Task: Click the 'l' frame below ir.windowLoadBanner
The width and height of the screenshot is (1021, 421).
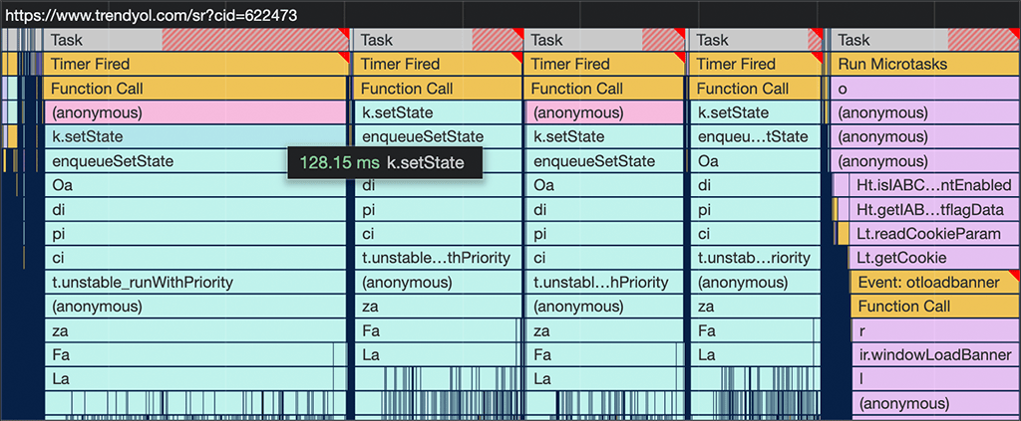Action: click(934, 379)
